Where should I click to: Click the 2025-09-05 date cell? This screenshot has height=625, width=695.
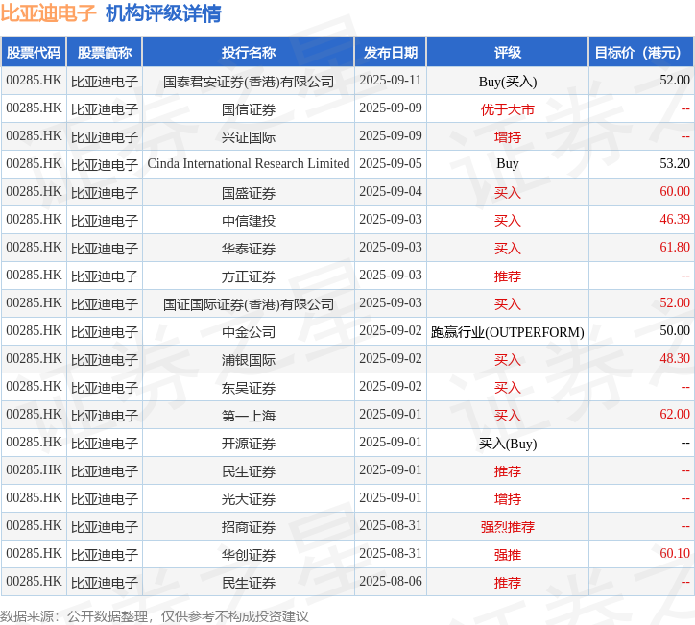[391, 163]
